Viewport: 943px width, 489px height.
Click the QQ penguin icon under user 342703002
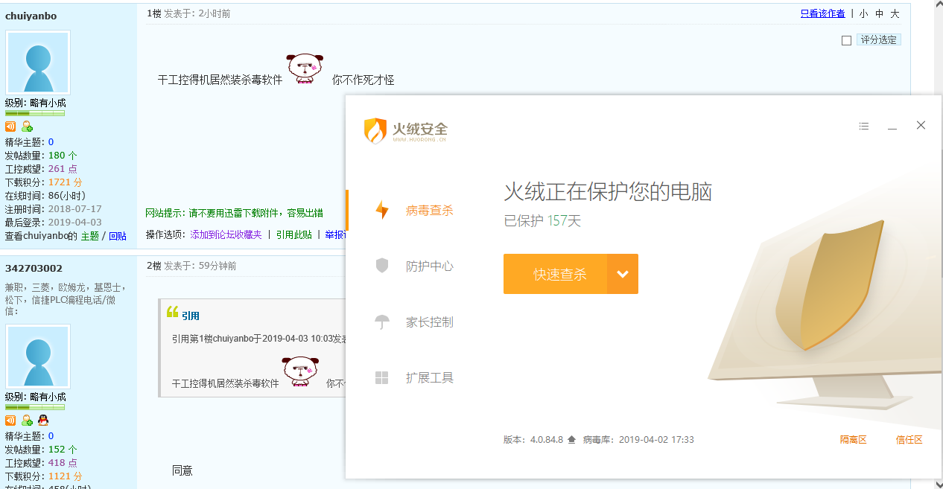coord(42,421)
